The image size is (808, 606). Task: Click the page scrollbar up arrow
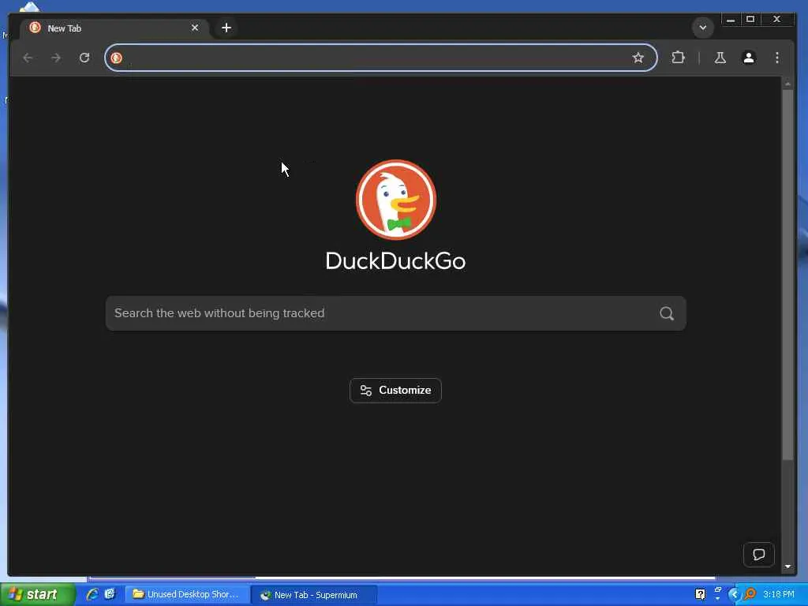787,83
